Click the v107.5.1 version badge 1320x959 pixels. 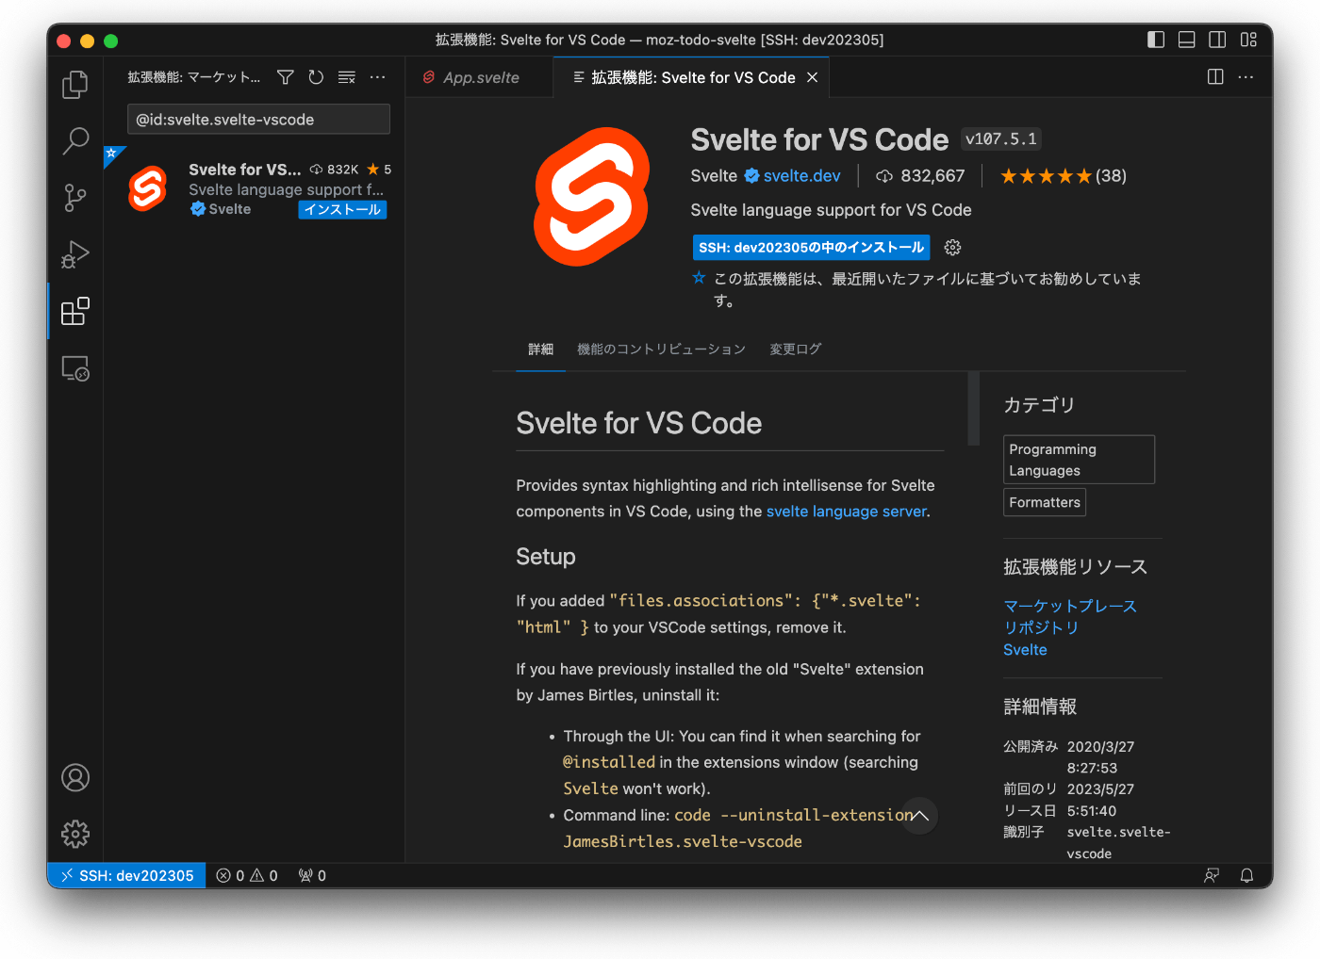coord(1000,139)
